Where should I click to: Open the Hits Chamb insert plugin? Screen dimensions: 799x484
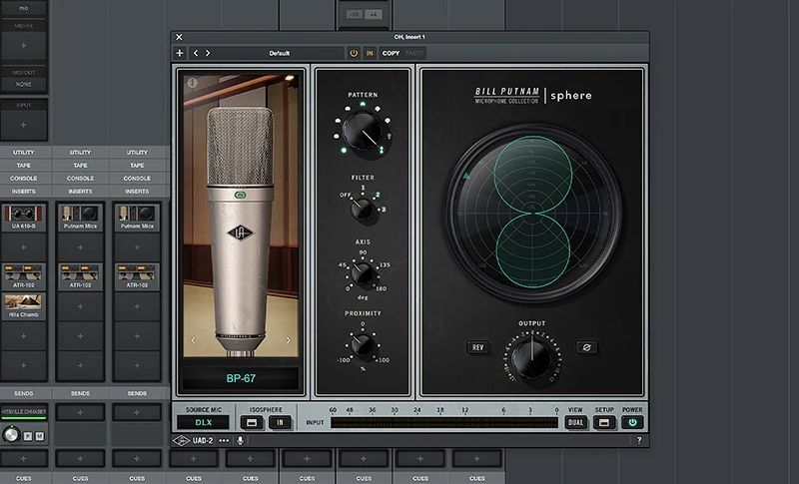24,306
